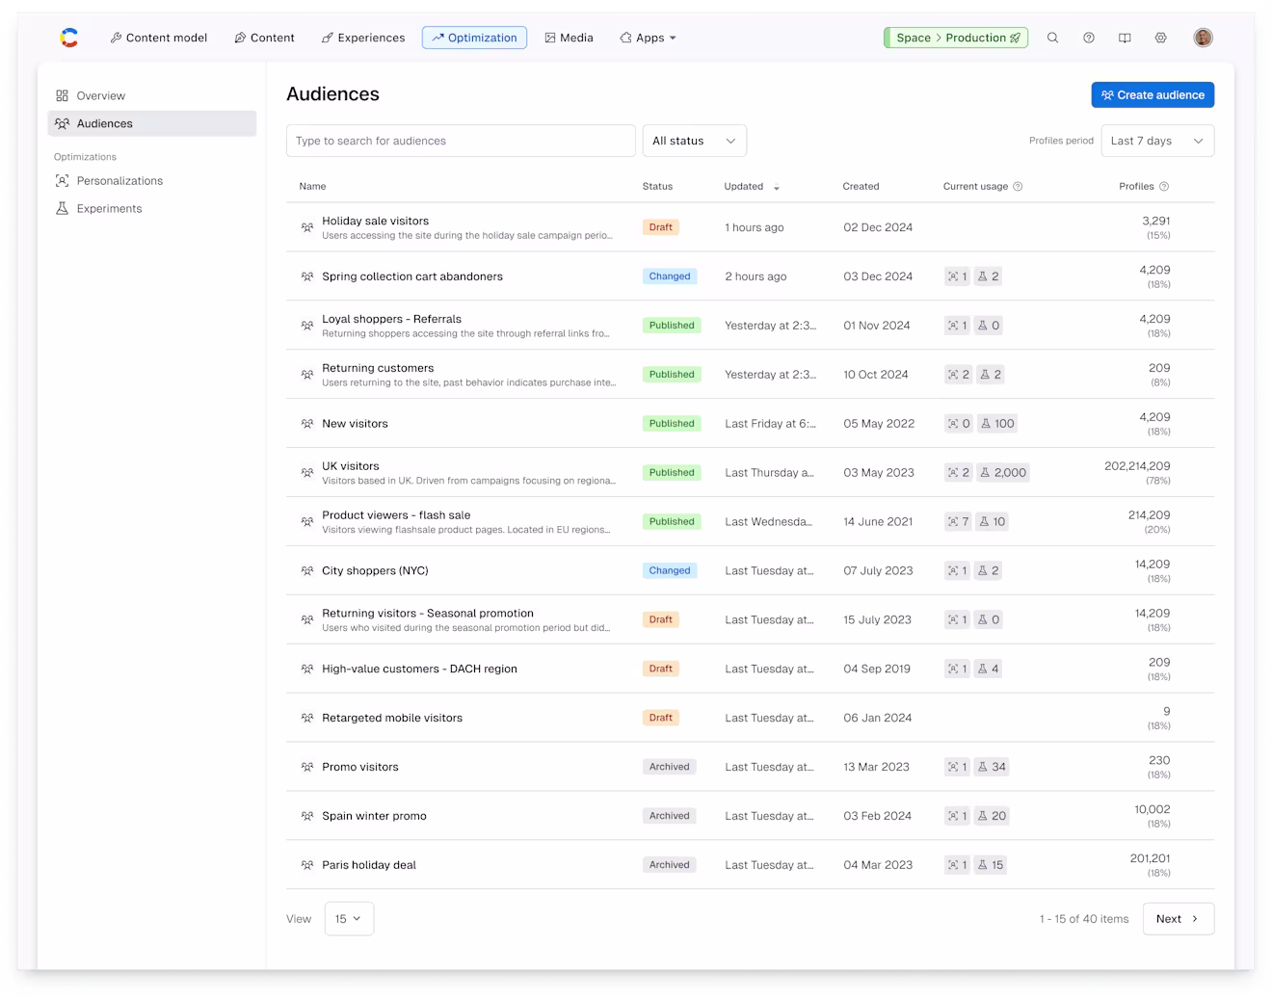Image resolution: width=1272 pixels, height=998 pixels.
Task: Open Personalizations in the sidebar
Action: (152, 181)
